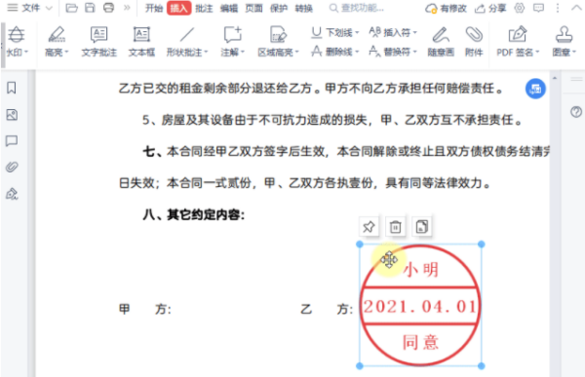Click the 替换符 replace mark tool
The width and height of the screenshot is (585, 377).
pos(393,51)
